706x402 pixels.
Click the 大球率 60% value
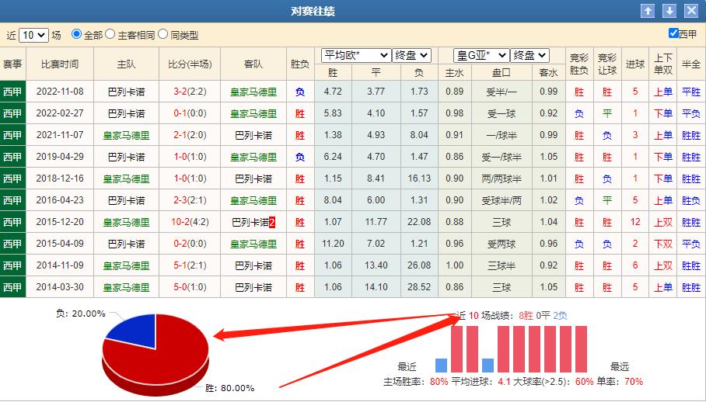584,381
